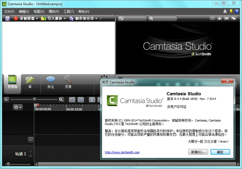Open the 剪辑箱 clip bin tab
This screenshot has height=169, width=242.
pyautogui.click(x=12, y=82)
